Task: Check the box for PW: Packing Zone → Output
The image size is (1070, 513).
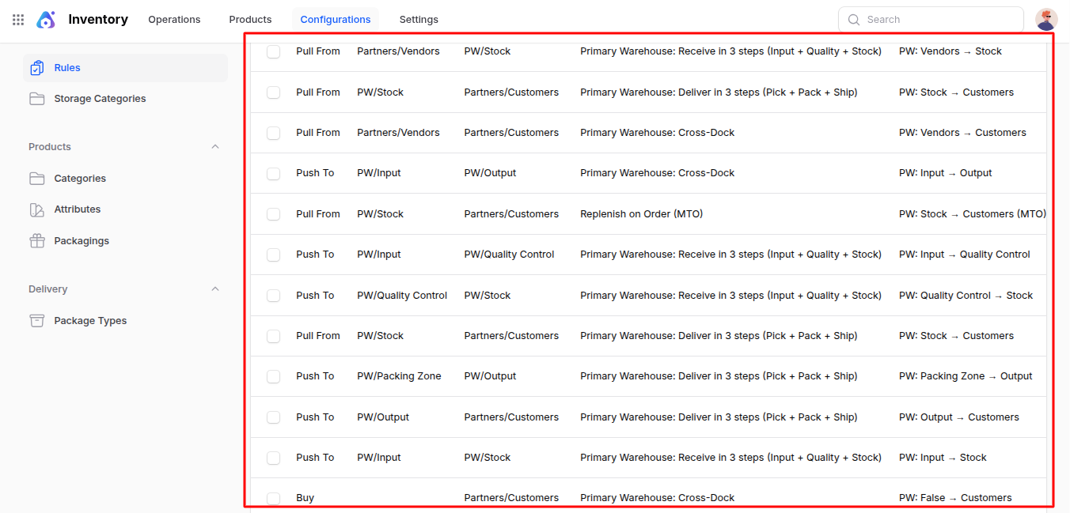Action: (x=273, y=376)
